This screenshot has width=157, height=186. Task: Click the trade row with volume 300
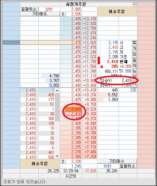(x=37, y=119)
